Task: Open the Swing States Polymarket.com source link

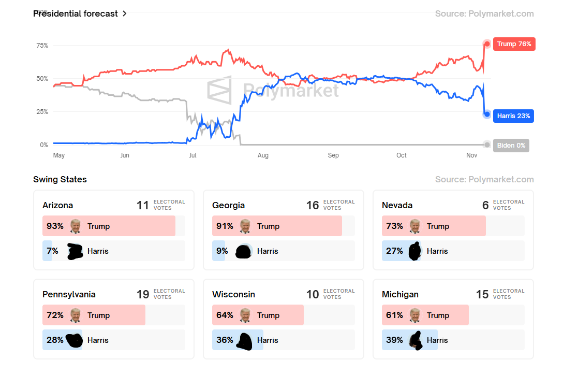Action: click(484, 180)
